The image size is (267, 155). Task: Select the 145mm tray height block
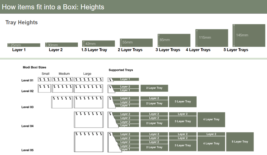(249, 35)
